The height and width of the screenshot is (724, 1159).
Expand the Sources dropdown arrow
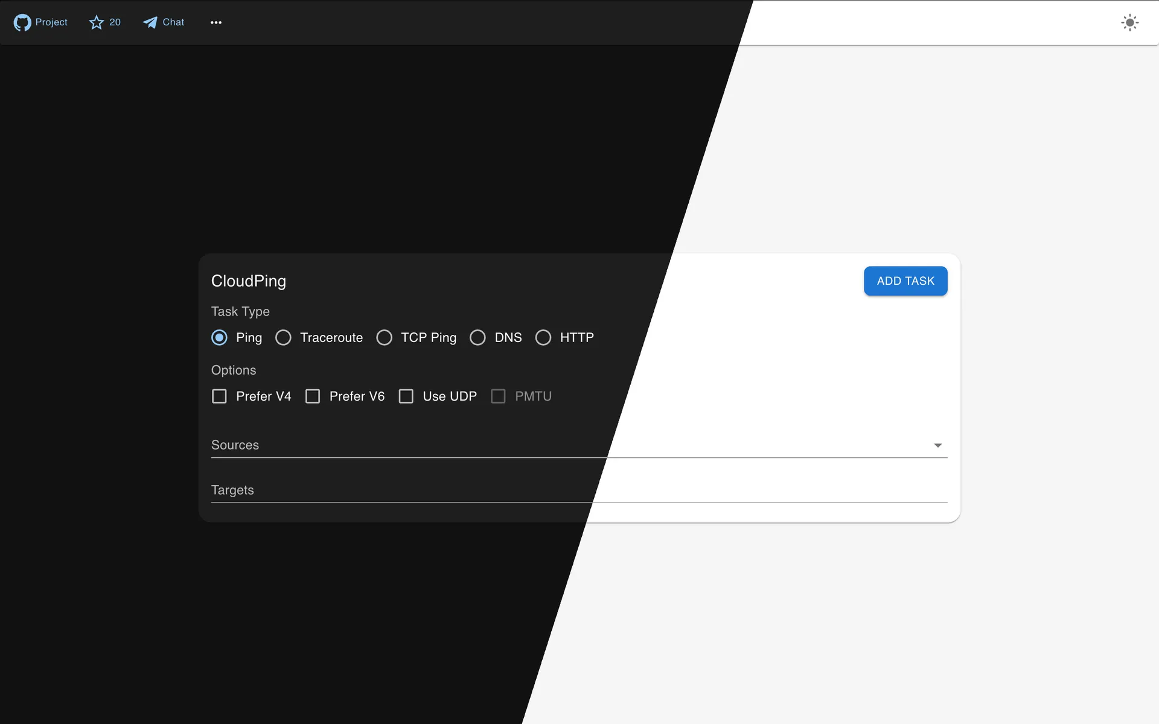937,445
